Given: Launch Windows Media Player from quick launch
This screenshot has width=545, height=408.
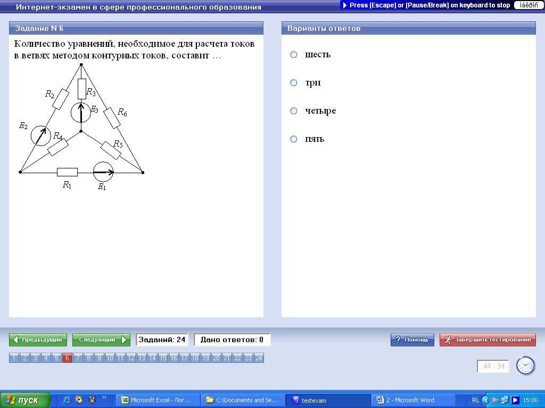Looking at the screenshot, I should point(79,400).
